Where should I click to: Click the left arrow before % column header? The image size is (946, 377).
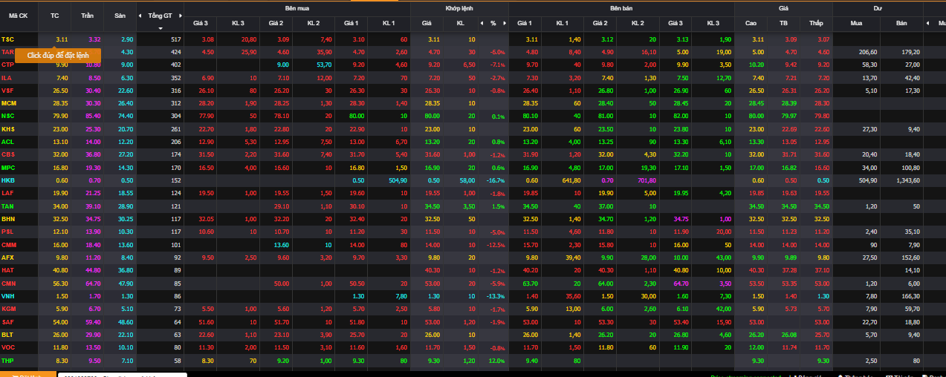click(x=481, y=23)
